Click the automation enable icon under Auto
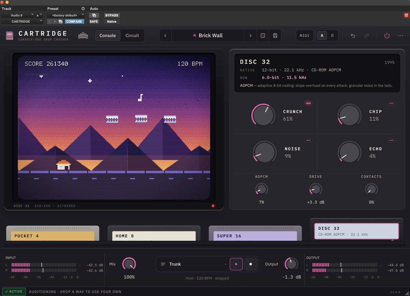The image size is (410, 296). click(x=94, y=15)
